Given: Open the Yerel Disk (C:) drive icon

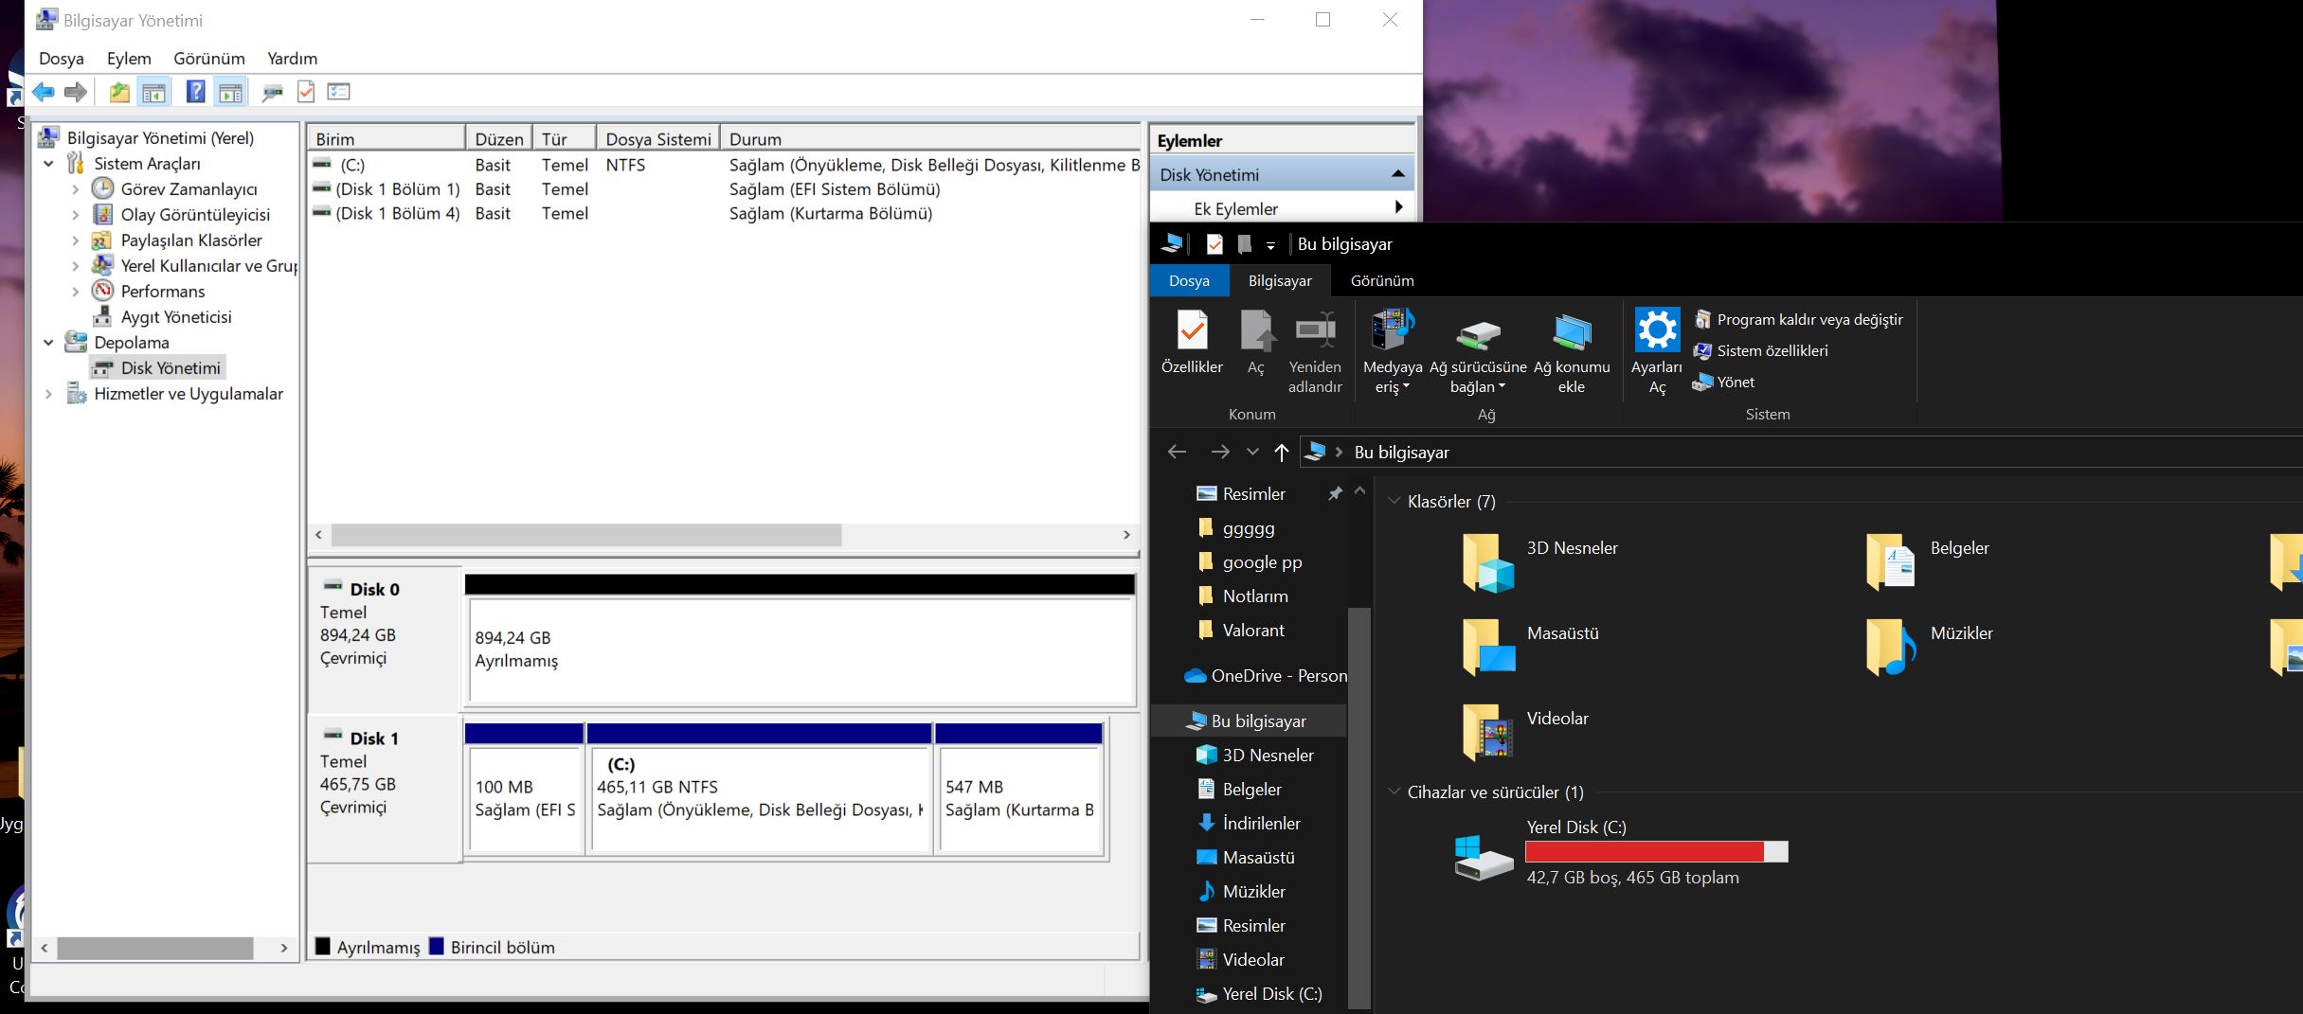Looking at the screenshot, I should tap(1484, 855).
